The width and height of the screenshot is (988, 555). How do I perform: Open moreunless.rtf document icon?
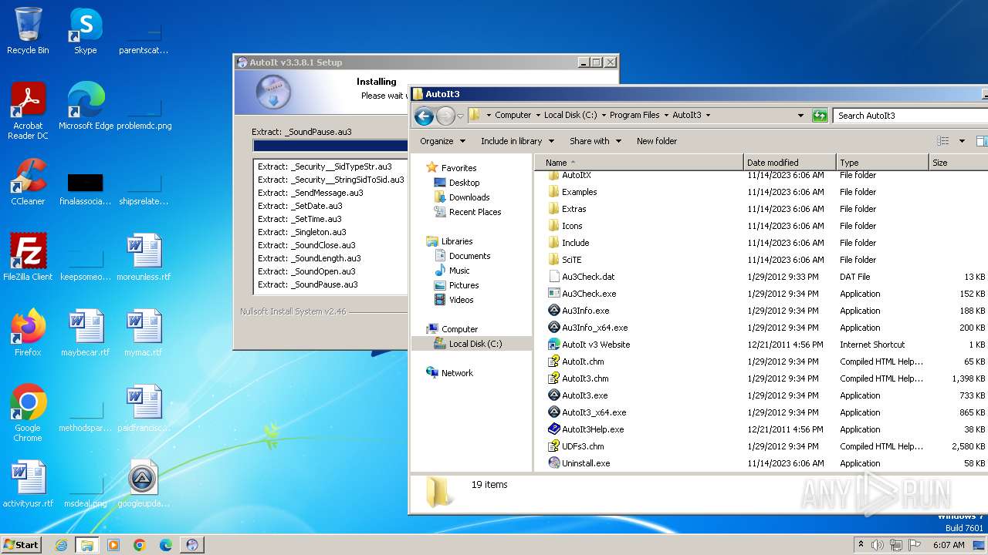[x=144, y=257]
